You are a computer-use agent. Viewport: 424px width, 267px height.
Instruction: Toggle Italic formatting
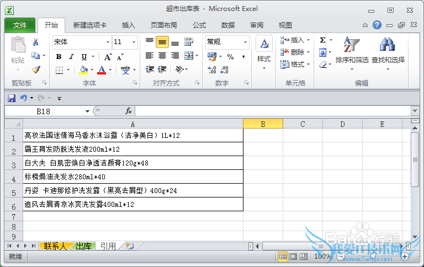71,57
